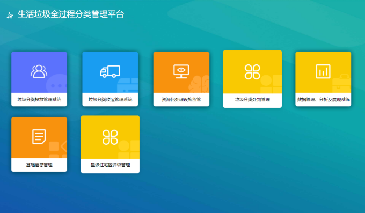Open 垃圾分类投放管理系统 label
This screenshot has height=213, width=365.
(39, 99)
